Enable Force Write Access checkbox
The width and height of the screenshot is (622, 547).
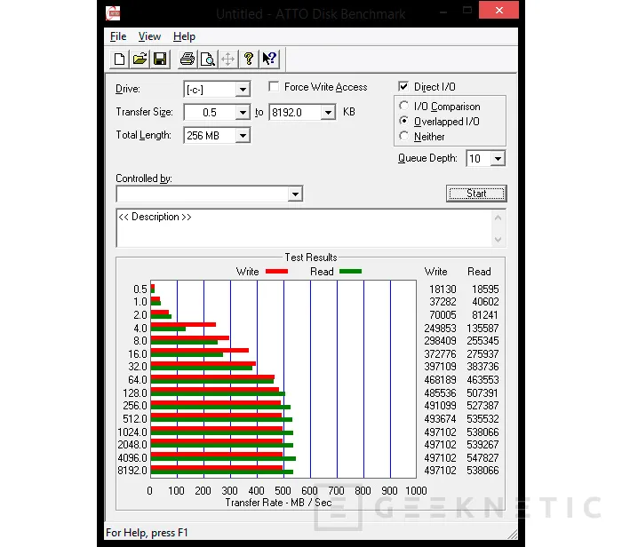click(x=274, y=86)
